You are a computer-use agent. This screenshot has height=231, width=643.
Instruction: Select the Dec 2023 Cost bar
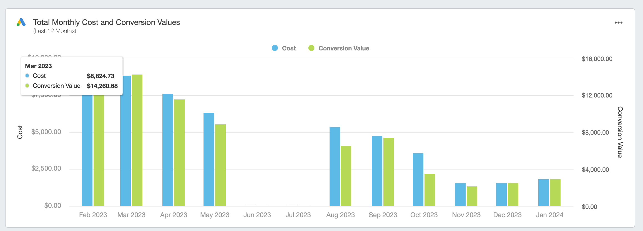click(501, 194)
